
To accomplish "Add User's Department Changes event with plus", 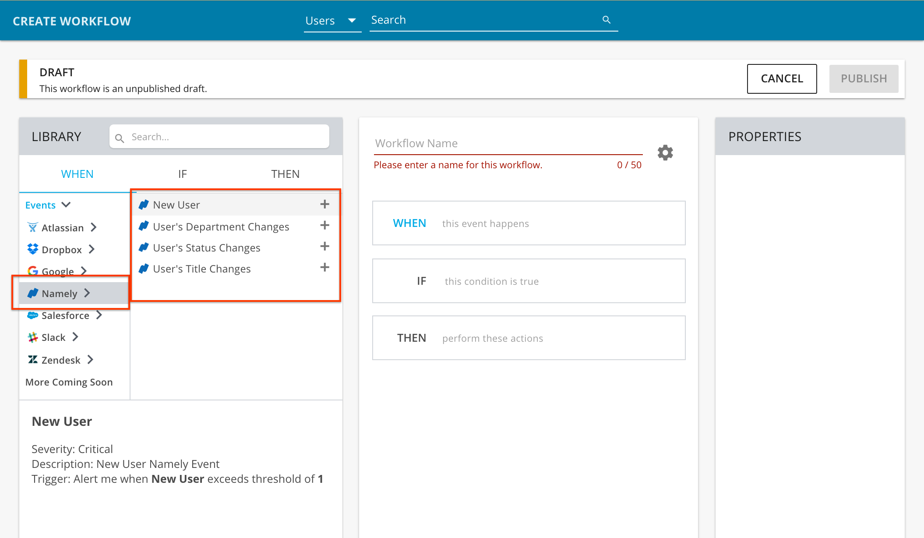I will coord(324,225).
